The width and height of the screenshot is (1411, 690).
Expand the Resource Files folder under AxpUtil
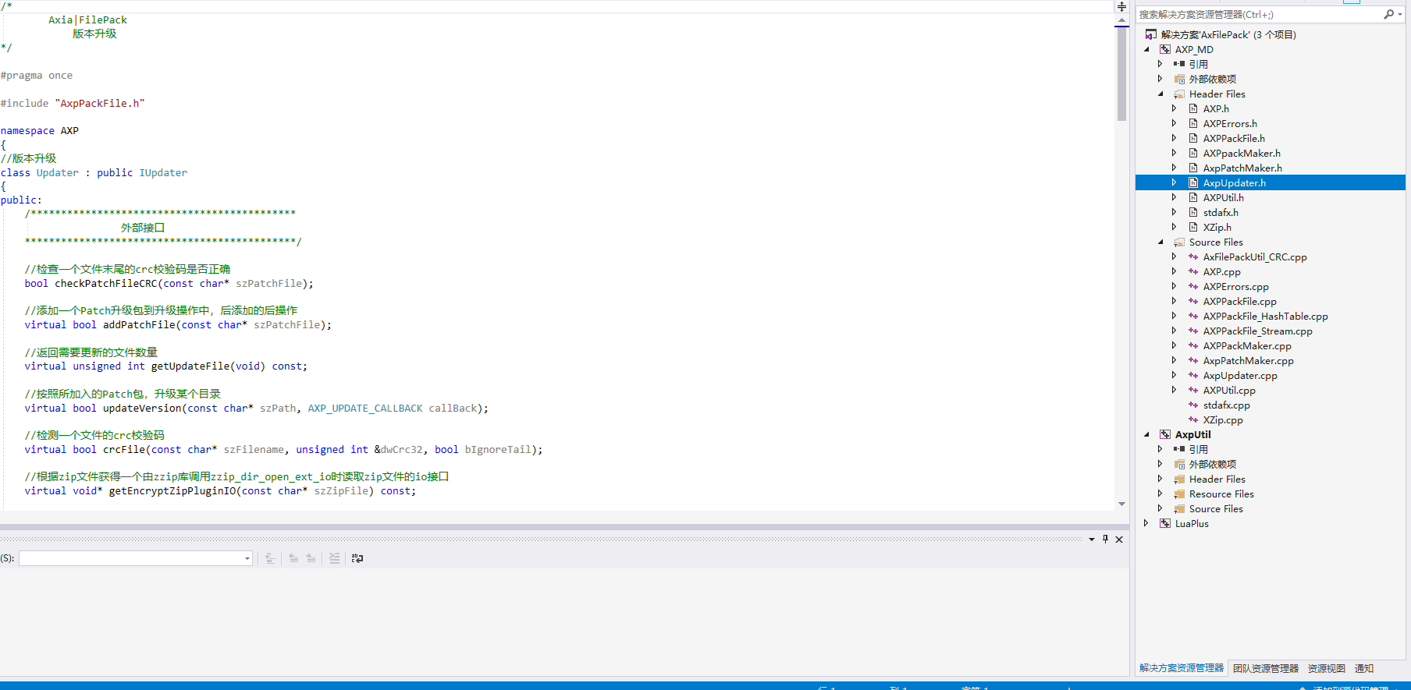click(1160, 494)
